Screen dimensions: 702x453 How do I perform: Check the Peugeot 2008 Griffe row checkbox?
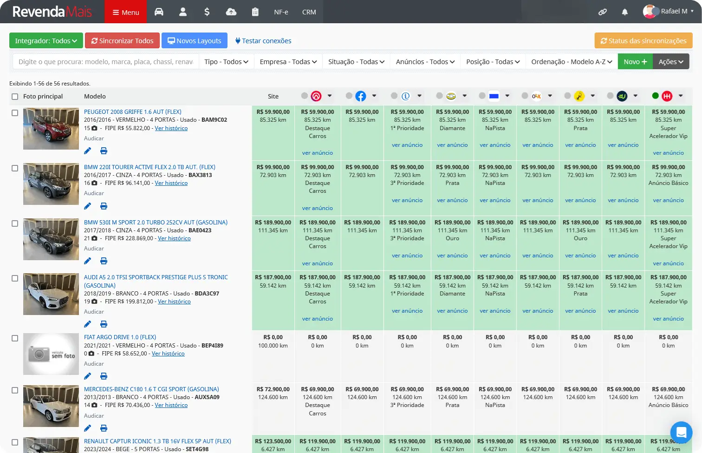click(x=15, y=113)
